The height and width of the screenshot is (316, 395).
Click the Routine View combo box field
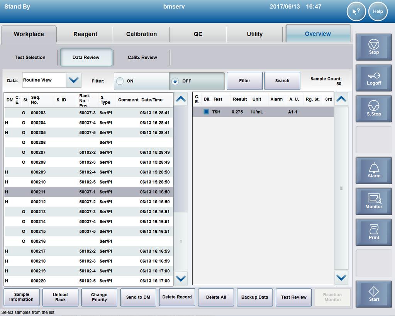pyautogui.click(x=44, y=80)
